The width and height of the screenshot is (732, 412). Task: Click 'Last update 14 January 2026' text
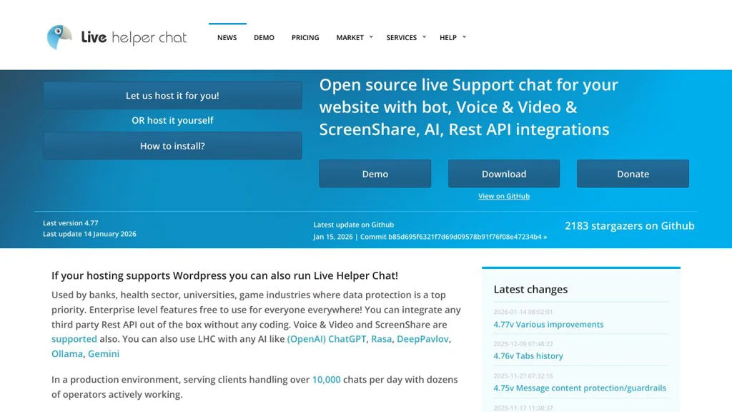coord(89,234)
